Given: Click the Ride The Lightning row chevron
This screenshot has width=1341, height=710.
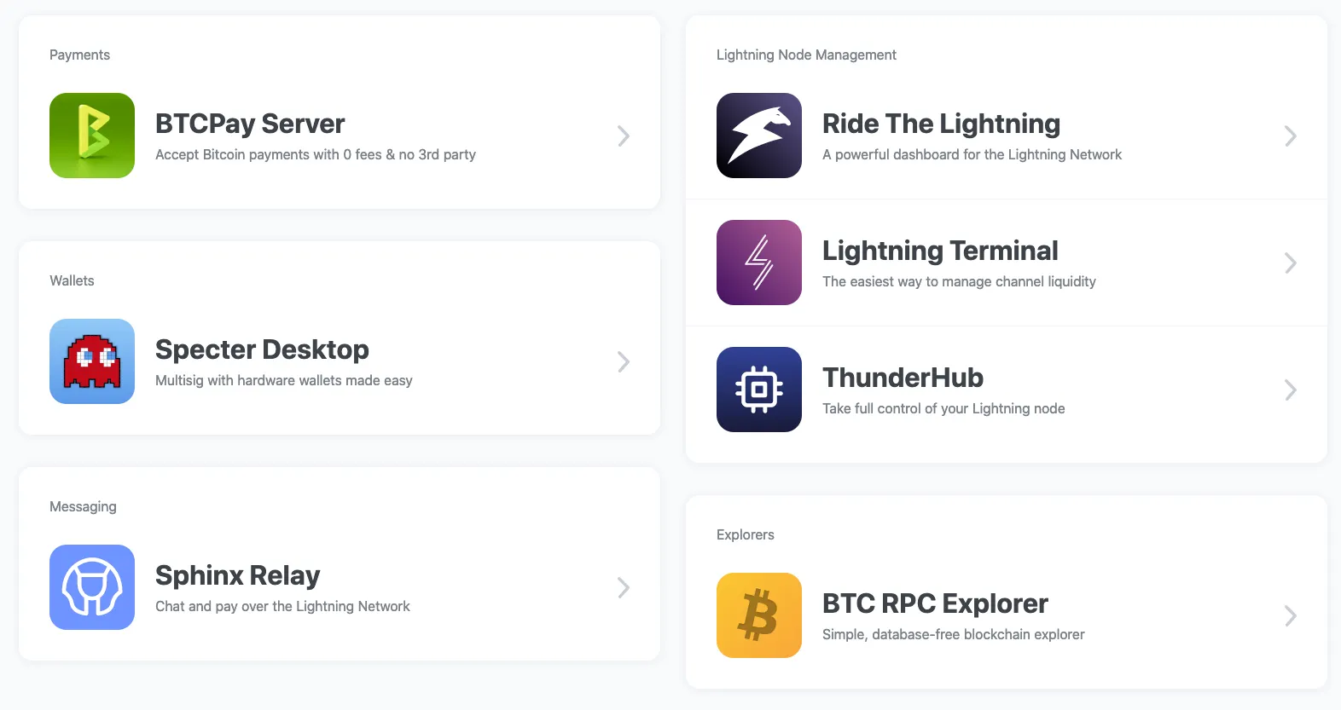Looking at the screenshot, I should 1291,136.
